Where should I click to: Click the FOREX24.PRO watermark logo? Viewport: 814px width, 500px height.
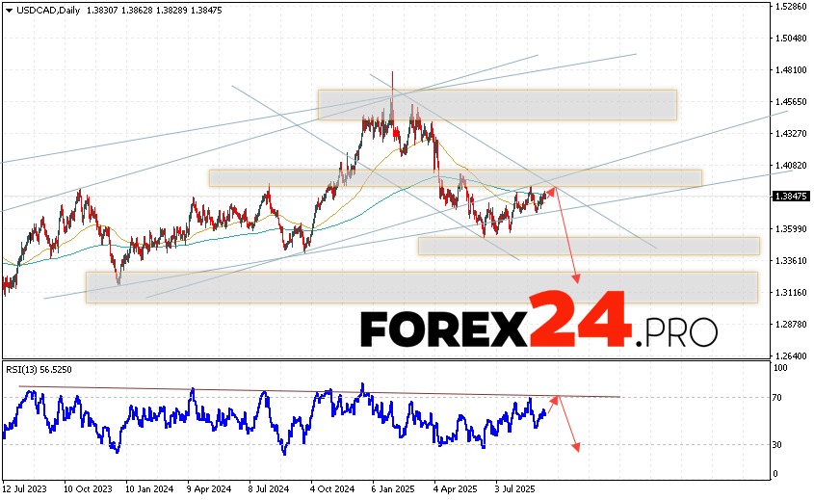[x=538, y=330]
